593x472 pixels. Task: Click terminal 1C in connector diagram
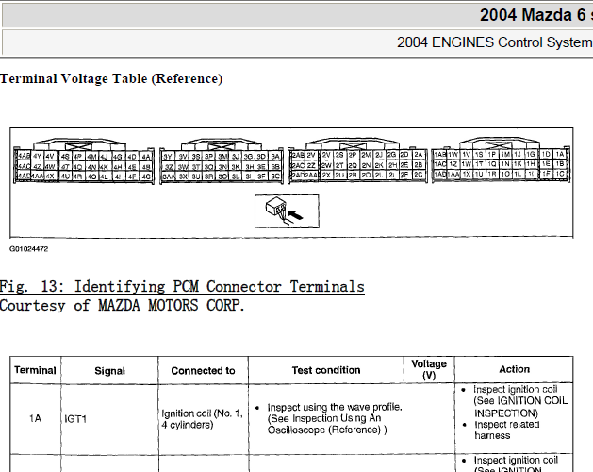560,174
